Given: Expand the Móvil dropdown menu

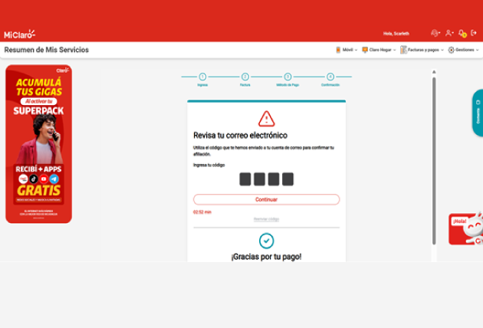Looking at the screenshot, I should click(x=350, y=50).
